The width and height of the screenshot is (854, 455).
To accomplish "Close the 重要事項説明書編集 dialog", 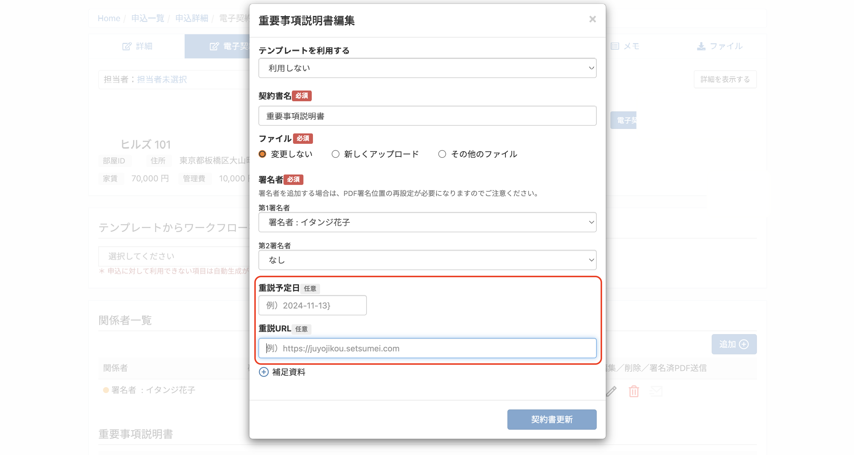I will pos(592,19).
